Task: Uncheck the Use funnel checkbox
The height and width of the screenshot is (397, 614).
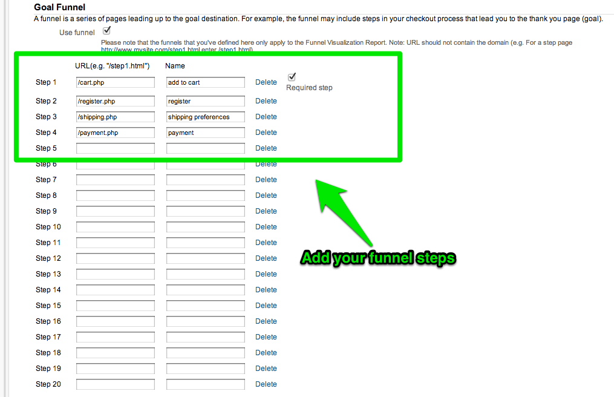Action: point(107,30)
